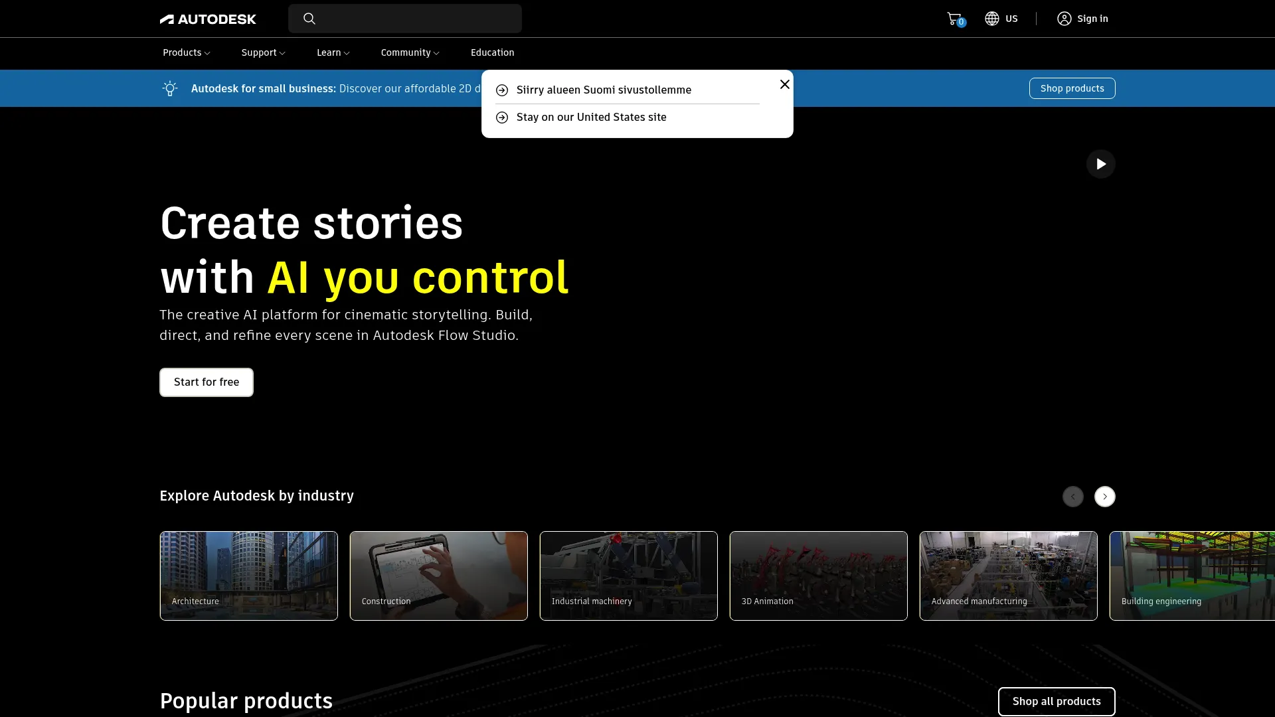Click Shop all products button

tap(1056, 702)
